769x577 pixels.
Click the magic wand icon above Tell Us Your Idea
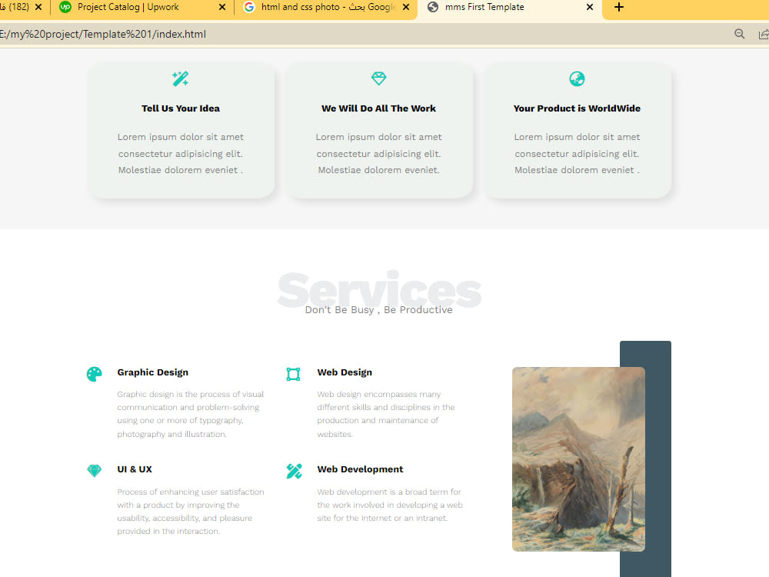(x=181, y=78)
